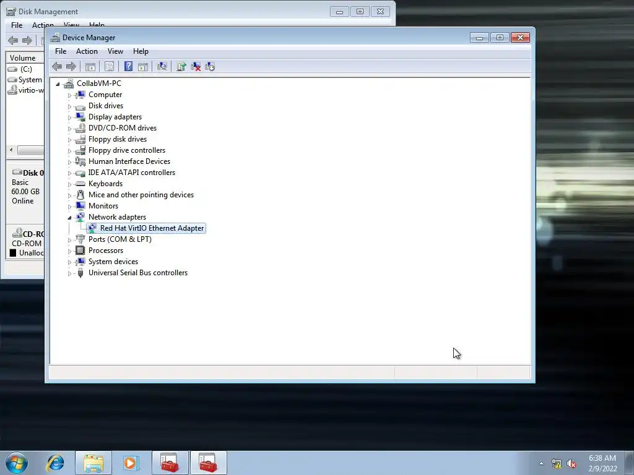Click the network tray icon
Viewport: 634px width, 475px height.
point(557,464)
